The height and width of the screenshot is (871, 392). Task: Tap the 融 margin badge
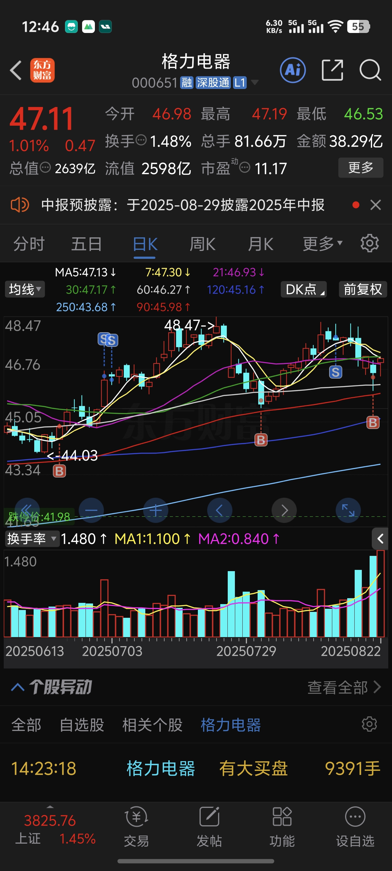tap(186, 82)
